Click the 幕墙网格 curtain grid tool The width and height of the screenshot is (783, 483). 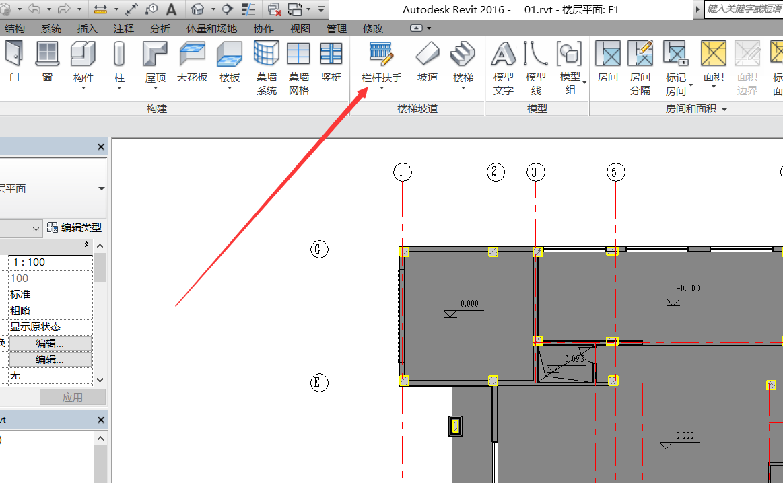tap(298, 67)
